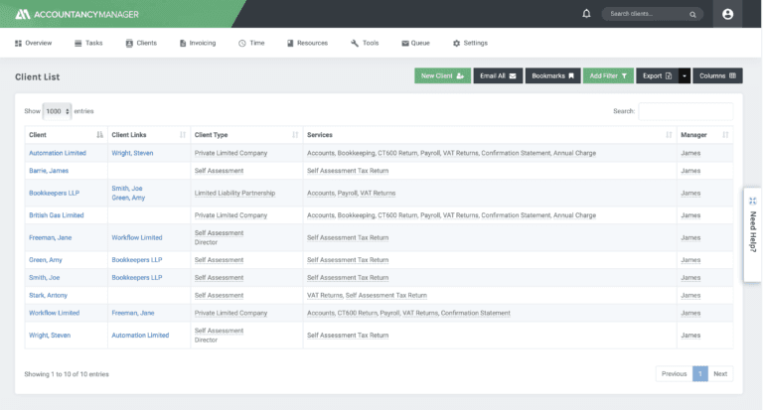The height and width of the screenshot is (410, 763).
Task: Click 'VAT Returns, Self Assessment Tax Return' services
Action: tap(367, 295)
